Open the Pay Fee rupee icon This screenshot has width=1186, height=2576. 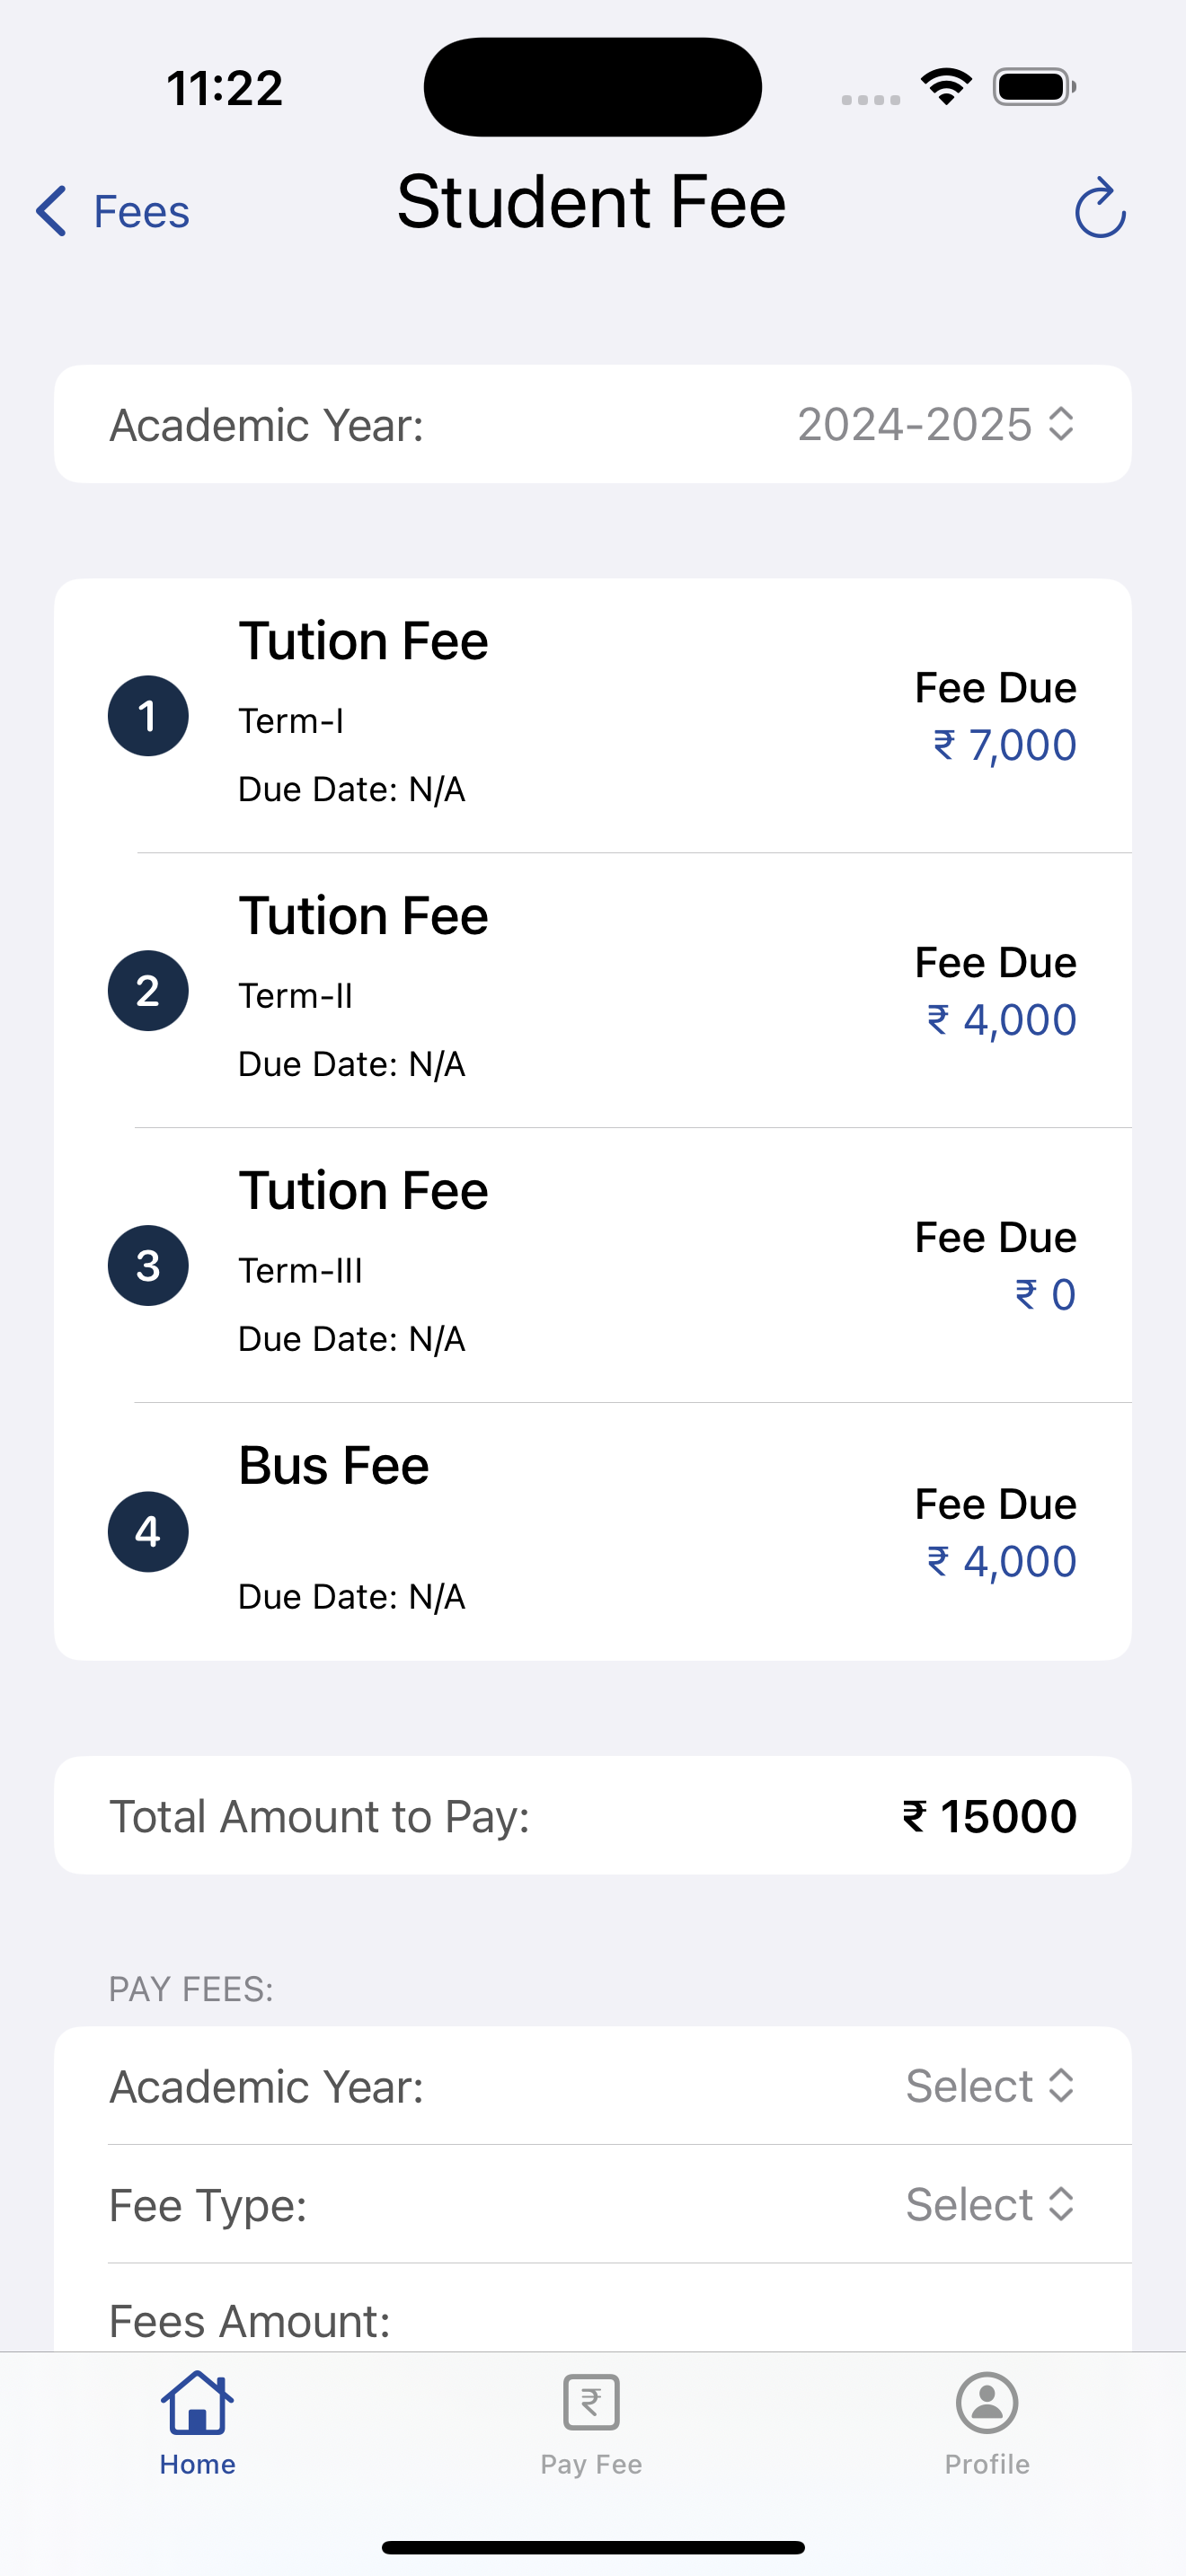591,2402
